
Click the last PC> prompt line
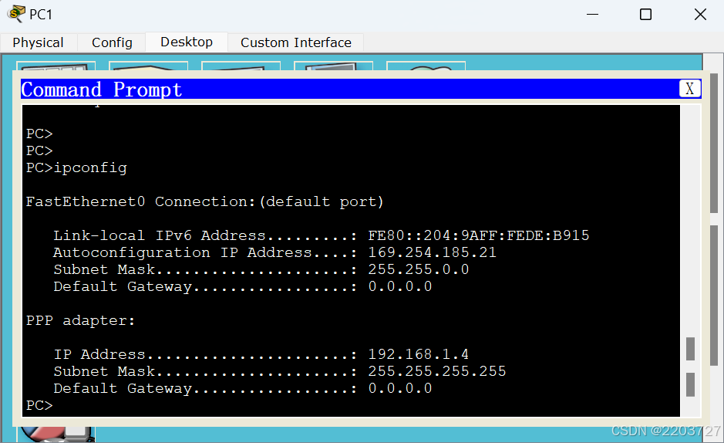coord(40,405)
